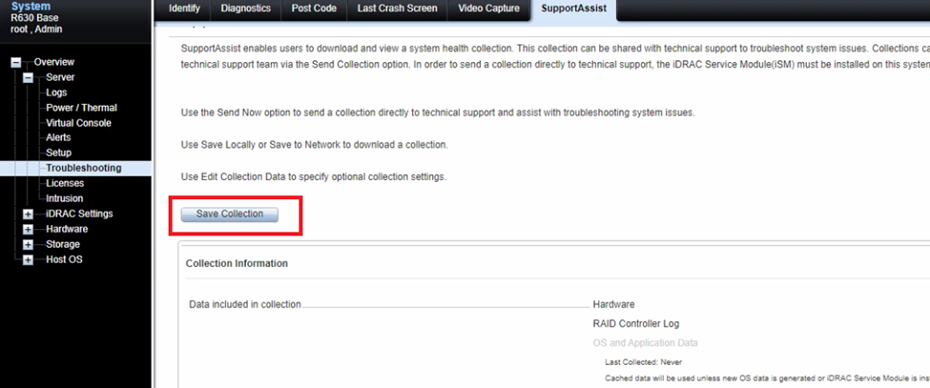This screenshot has width=930, height=388.
Task: Expand the Host OS node
Action: click(x=28, y=260)
